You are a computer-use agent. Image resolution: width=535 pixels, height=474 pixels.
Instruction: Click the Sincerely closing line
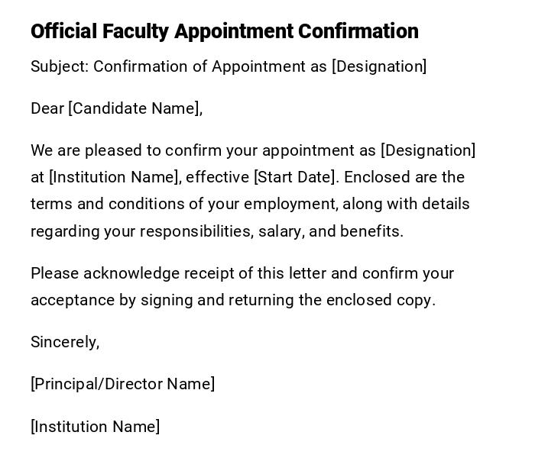[x=65, y=343]
